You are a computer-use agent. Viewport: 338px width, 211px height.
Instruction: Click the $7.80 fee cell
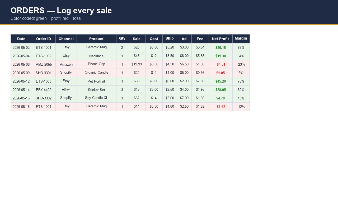click(x=200, y=81)
